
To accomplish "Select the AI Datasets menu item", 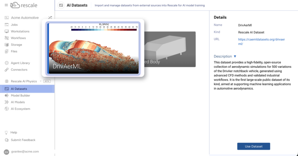I will (27, 89).
